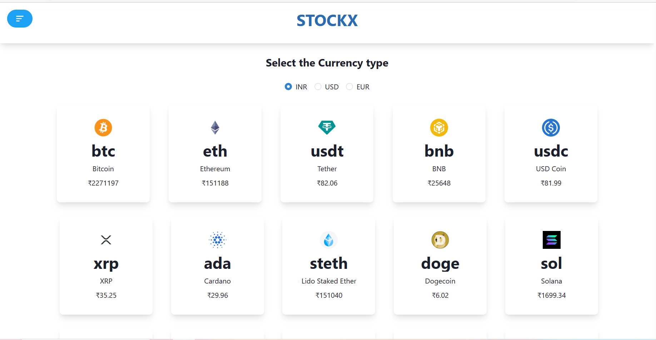Click the Dogecoin logo icon
This screenshot has height=340, width=656.
pos(440,240)
